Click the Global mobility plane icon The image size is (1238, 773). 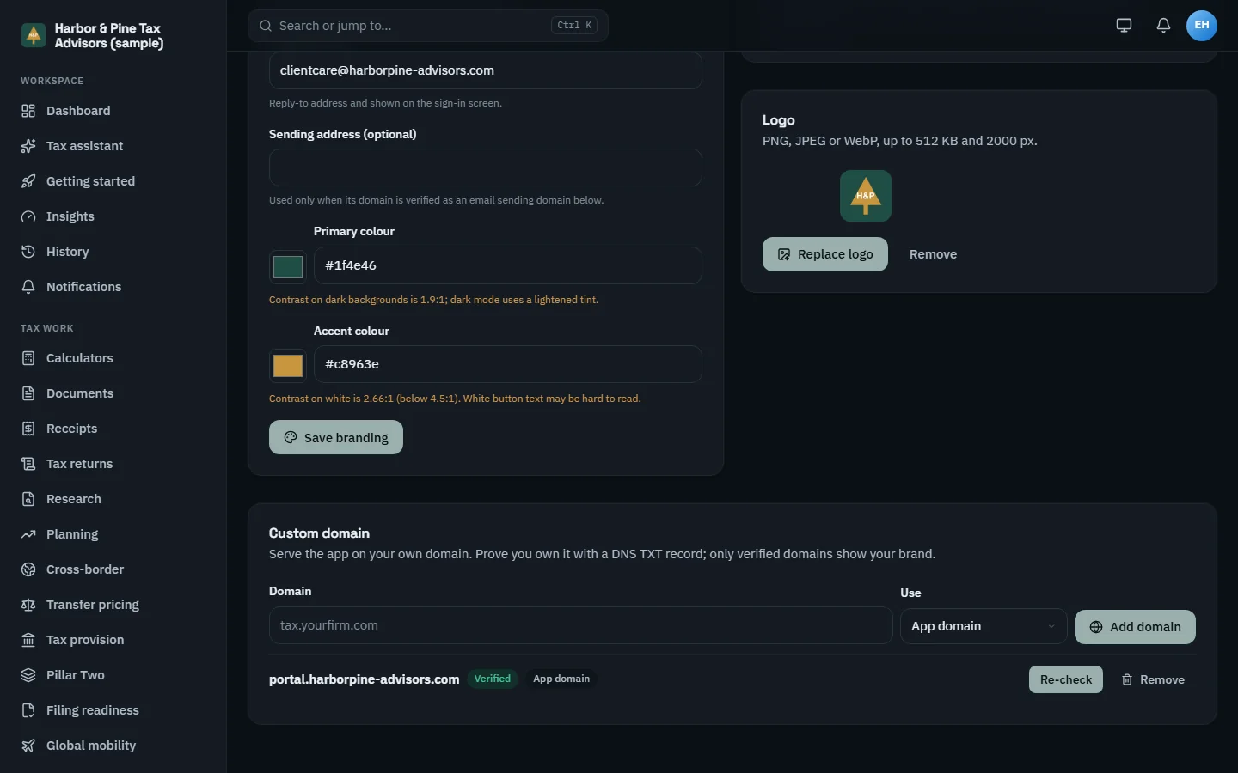point(28,746)
